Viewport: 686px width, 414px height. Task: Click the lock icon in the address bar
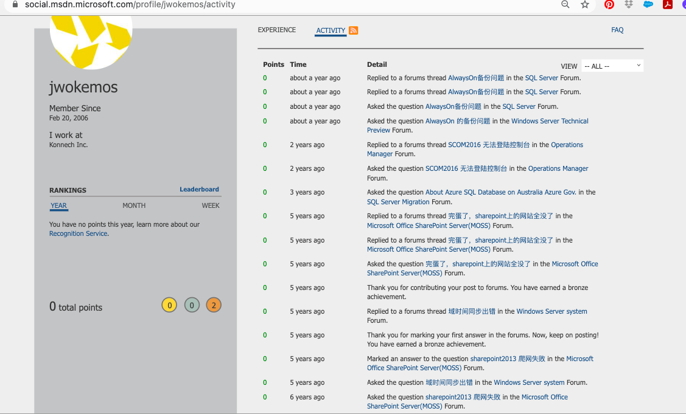(x=15, y=4)
